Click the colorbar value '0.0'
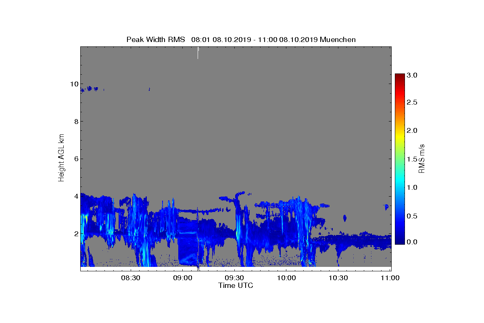Image resolution: width=484 pixels, height=323 pixels. click(x=412, y=242)
